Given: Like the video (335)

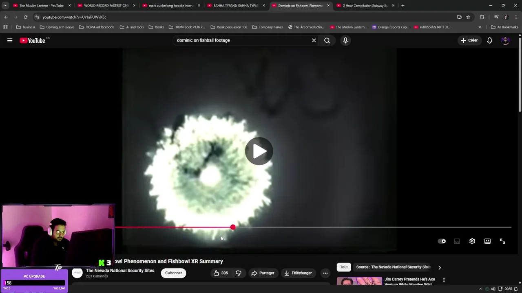Looking at the screenshot, I should pyautogui.click(x=221, y=273).
